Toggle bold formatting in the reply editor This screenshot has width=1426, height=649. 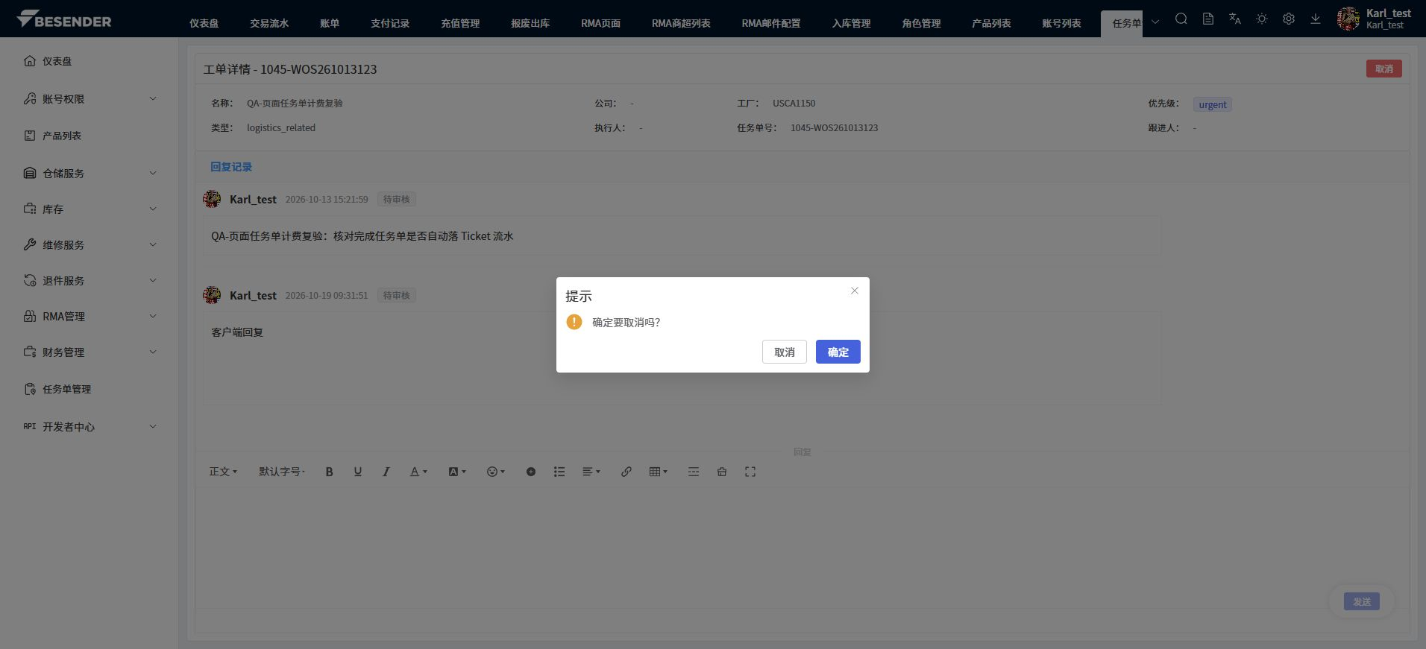pos(329,472)
